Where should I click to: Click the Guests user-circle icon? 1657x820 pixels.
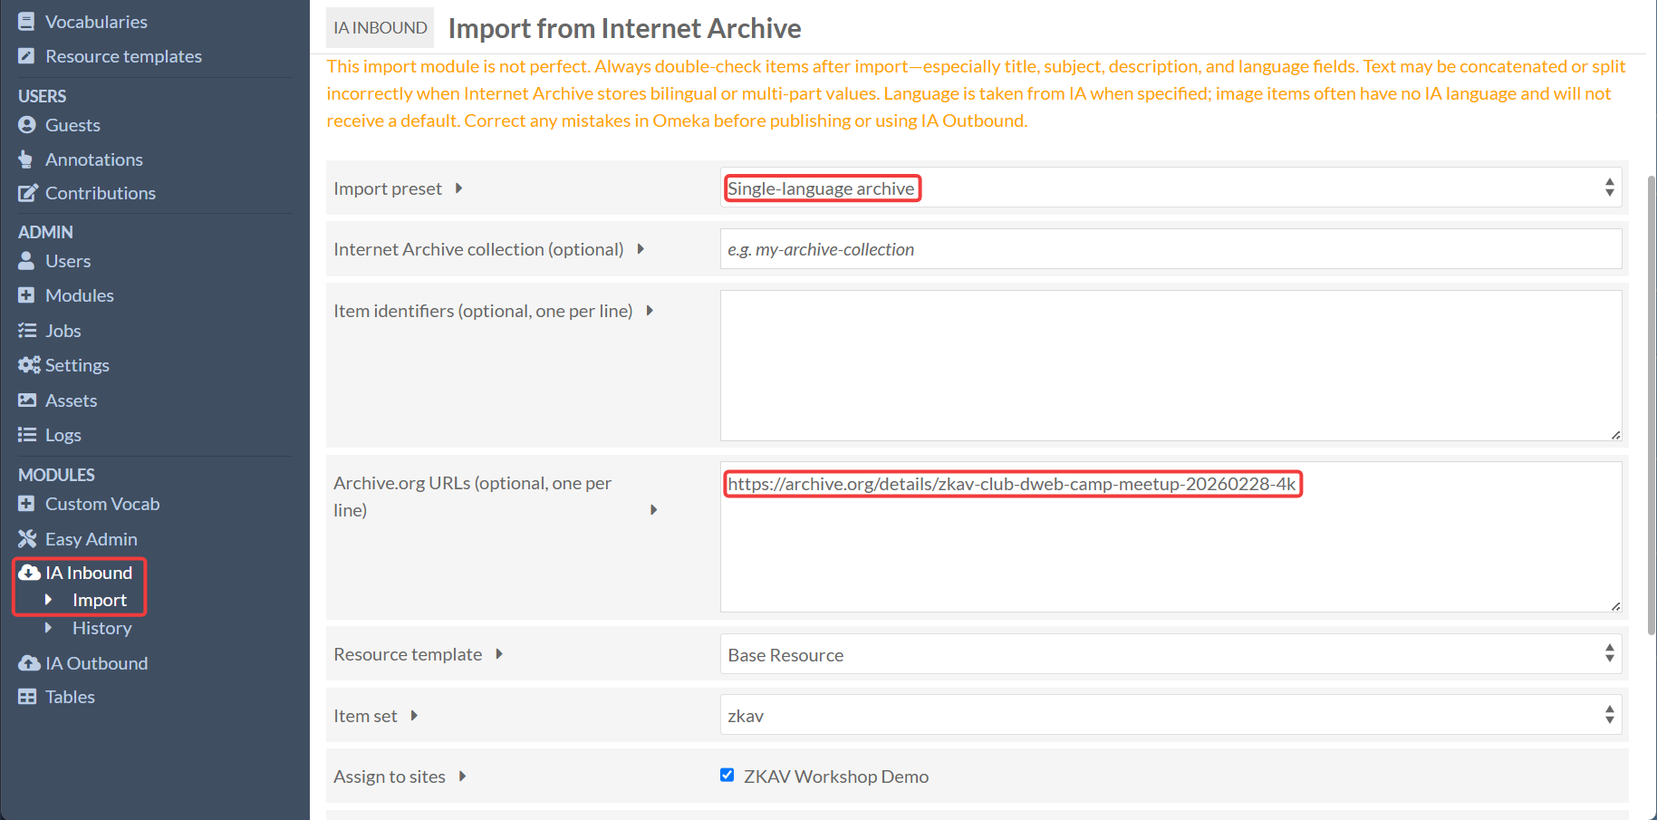[27, 124]
